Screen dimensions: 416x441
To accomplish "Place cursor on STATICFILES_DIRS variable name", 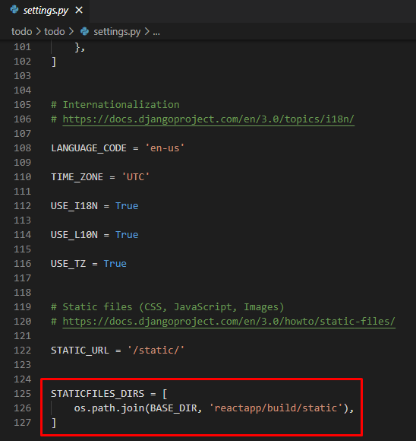I will [97, 394].
